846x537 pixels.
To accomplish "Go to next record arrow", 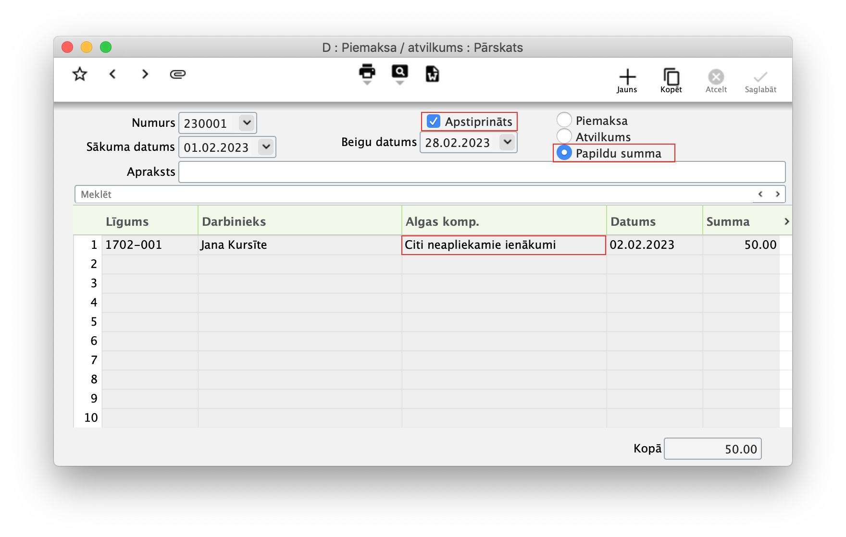I will 145,74.
